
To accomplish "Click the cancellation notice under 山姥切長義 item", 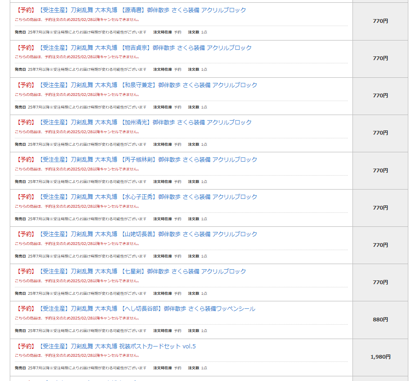I will pos(77,244).
